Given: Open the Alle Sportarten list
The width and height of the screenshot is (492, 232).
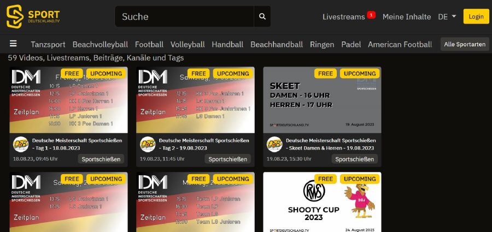Looking at the screenshot, I should pyautogui.click(x=465, y=44).
